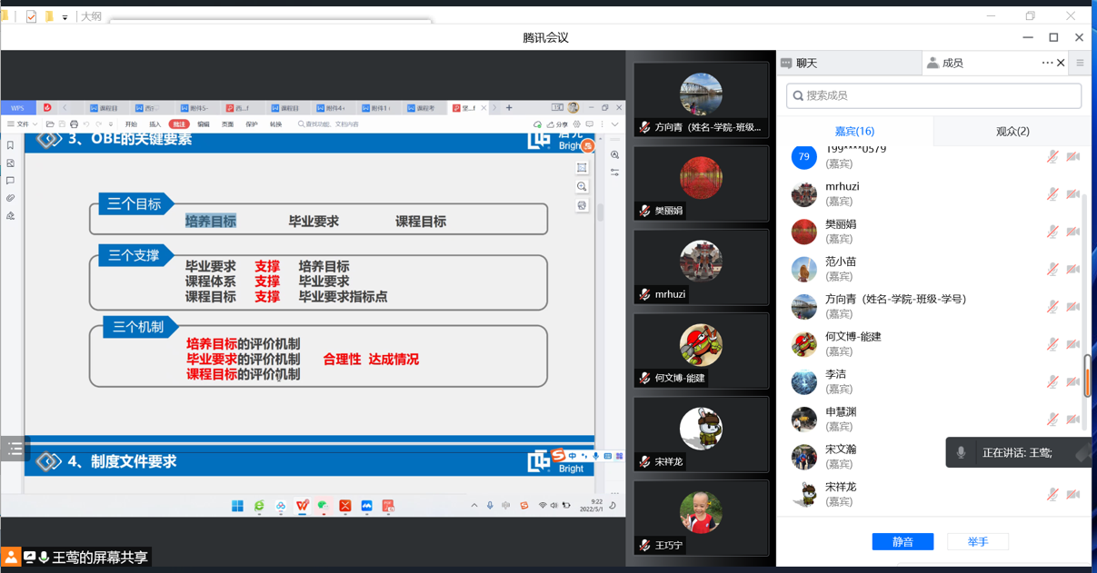Toggle camera for member 樊丽娟
The height and width of the screenshot is (573, 1097).
click(1073, 232)
